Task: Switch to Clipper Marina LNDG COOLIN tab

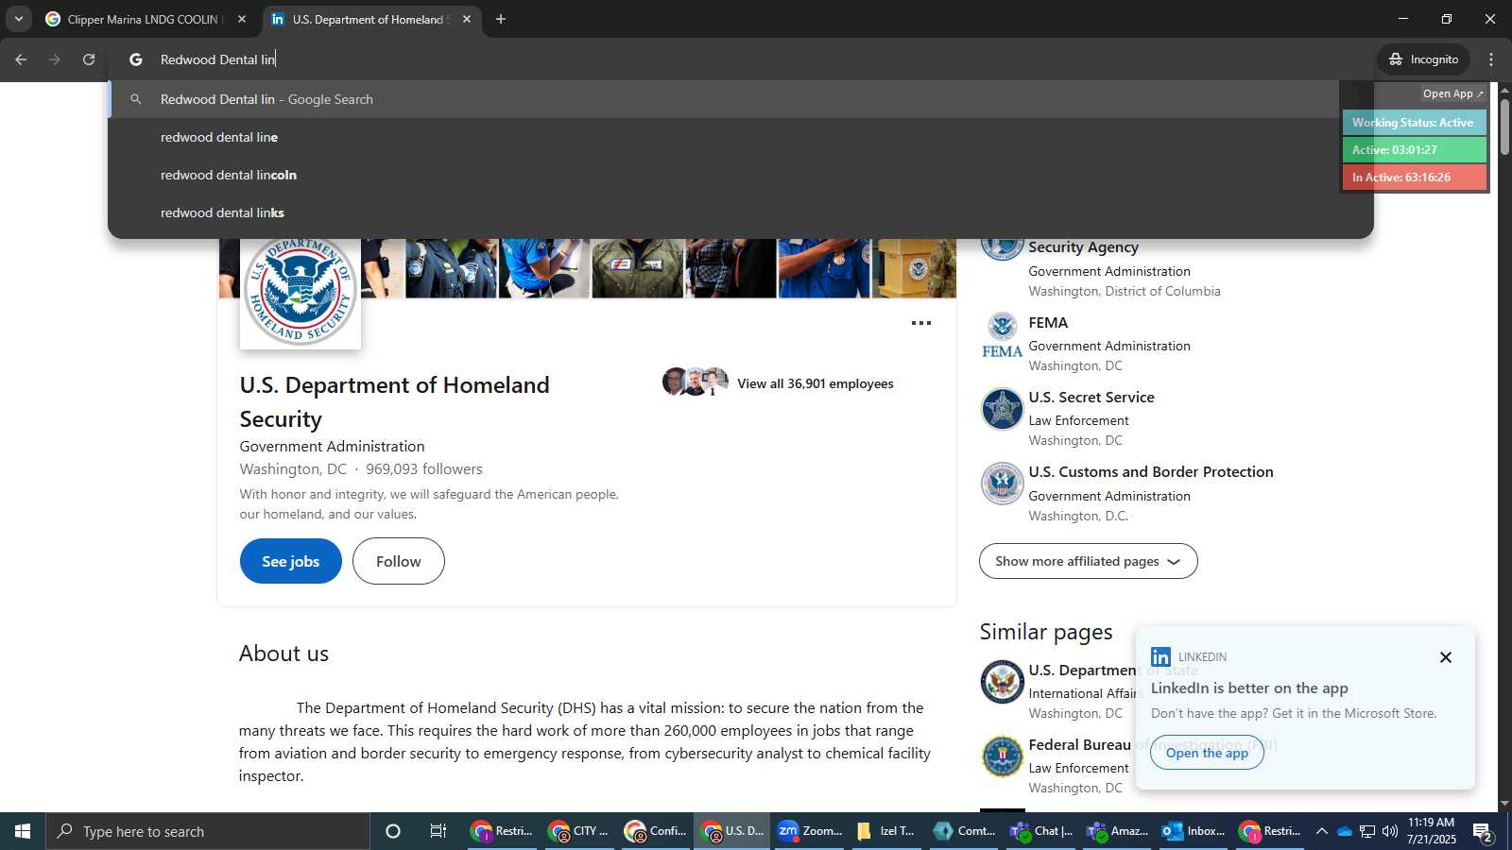Action: pos(147,19)
